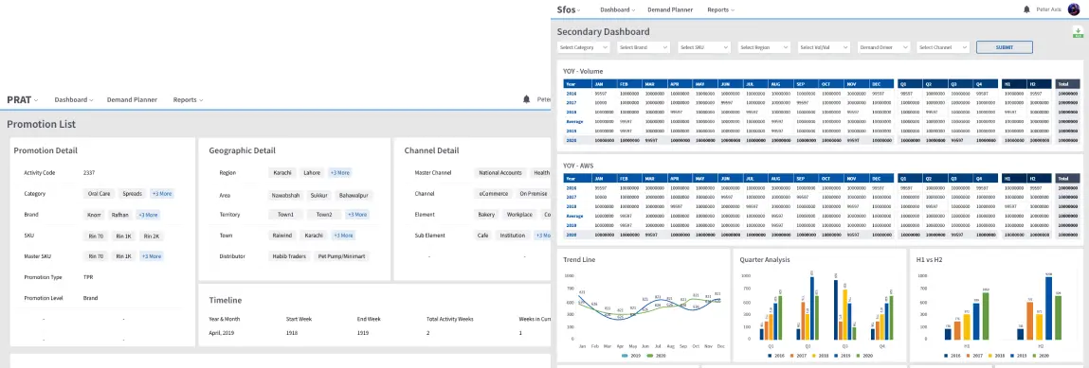Open the Select Category dropdown

(584, 47)
